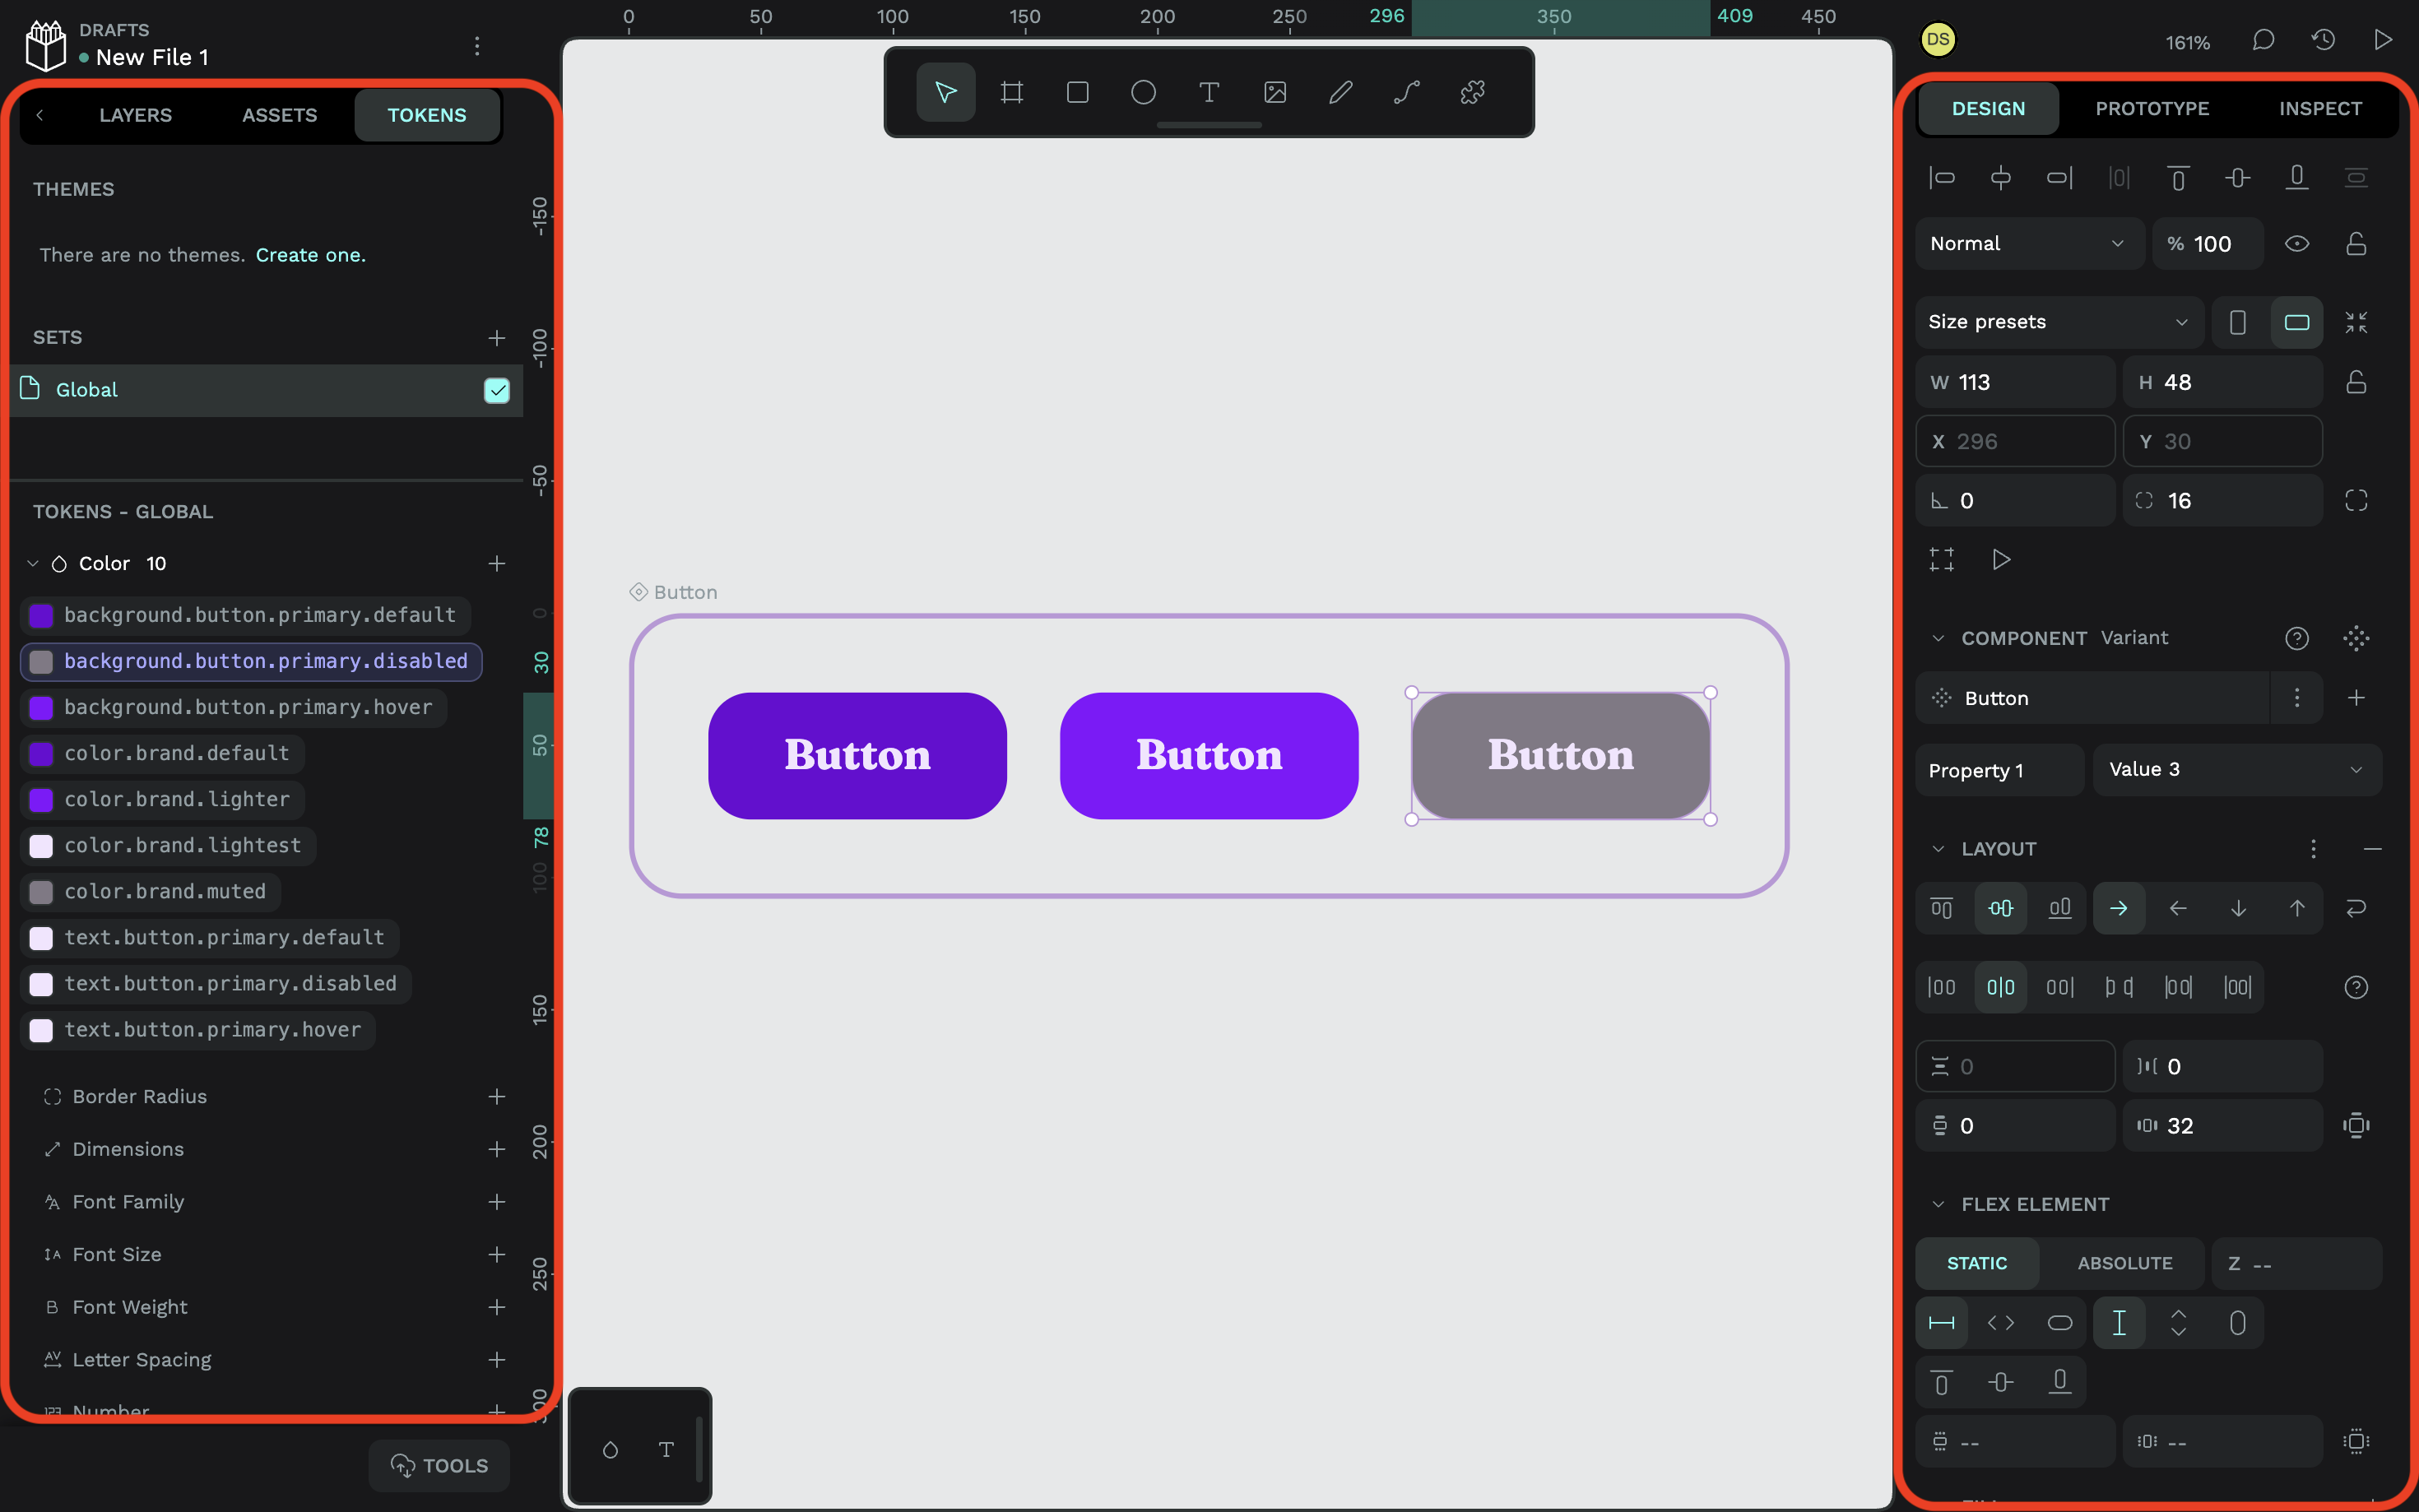
Task: Click the TOOLS button at bottom left
Action: [x=439, y=1465]
